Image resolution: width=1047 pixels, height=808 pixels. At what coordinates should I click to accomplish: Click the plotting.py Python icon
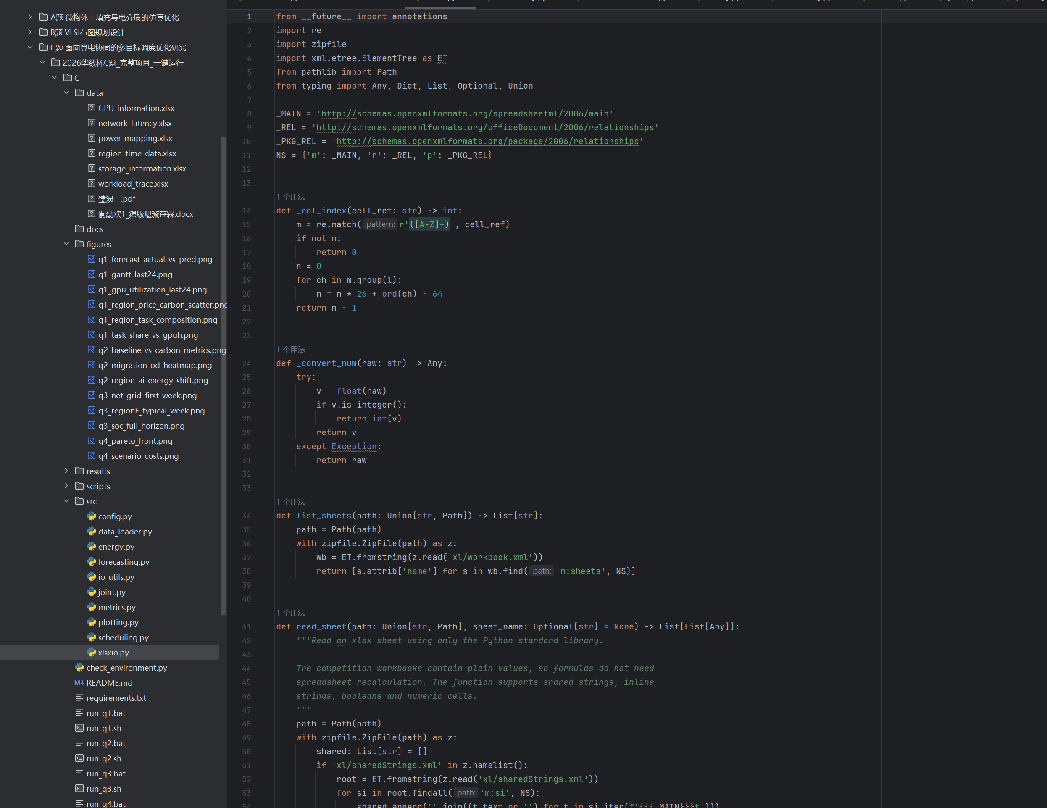(x=92, y=622)
